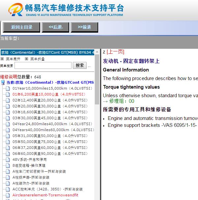Click document icon for 48V系统-开启和停用
The width and height of the screenshot is (198, 200).
pyautogui.click(x=8, y=159)
